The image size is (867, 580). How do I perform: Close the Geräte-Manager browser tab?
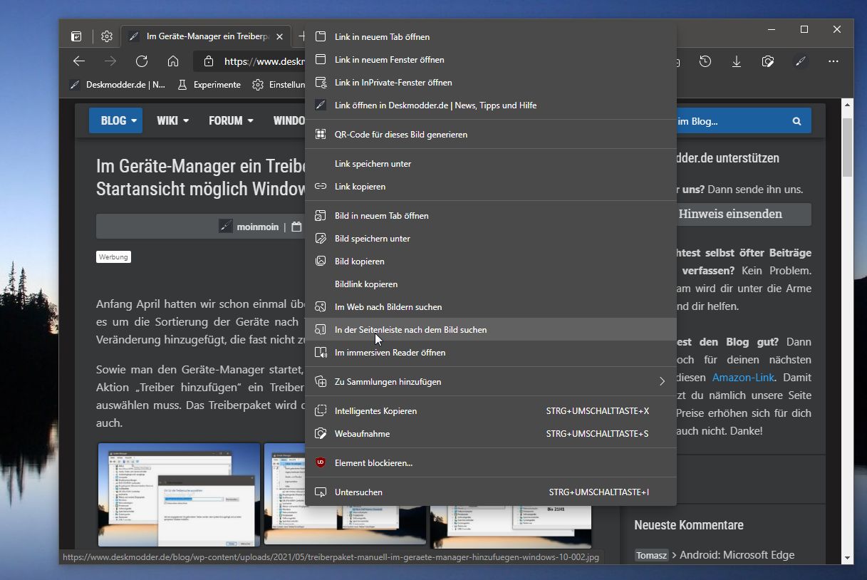coord(280,36)
